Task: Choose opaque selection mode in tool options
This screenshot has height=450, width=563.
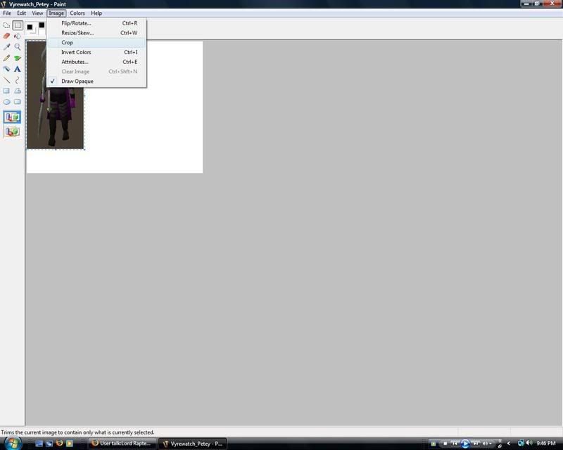Action: click(12, 117)
